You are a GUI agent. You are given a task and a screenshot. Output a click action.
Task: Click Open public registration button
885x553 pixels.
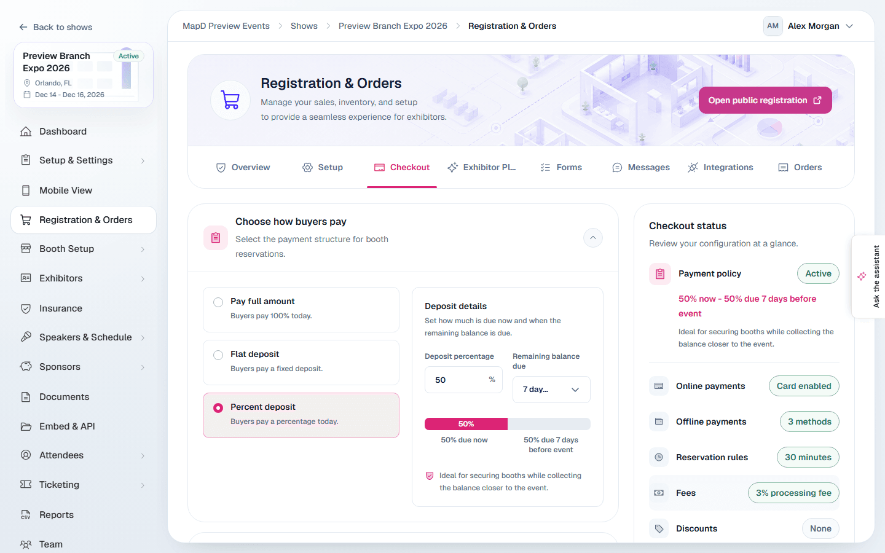click(765, 100)
